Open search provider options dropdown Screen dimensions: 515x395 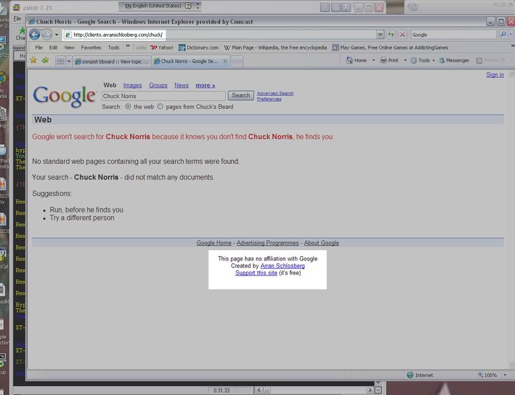[510, 34]
